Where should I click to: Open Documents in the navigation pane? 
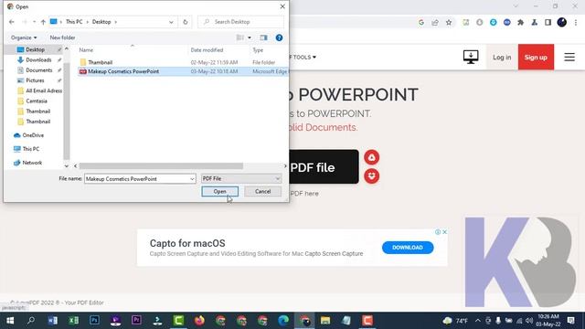38,70
